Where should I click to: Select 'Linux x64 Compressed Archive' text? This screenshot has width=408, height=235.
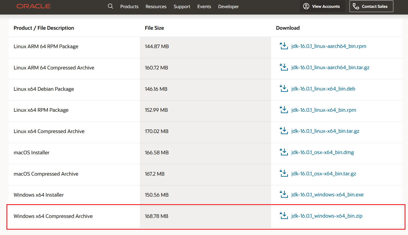tap(49, 131)
